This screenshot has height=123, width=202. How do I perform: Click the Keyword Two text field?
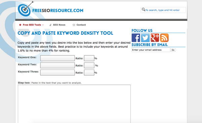click(58, 65)
